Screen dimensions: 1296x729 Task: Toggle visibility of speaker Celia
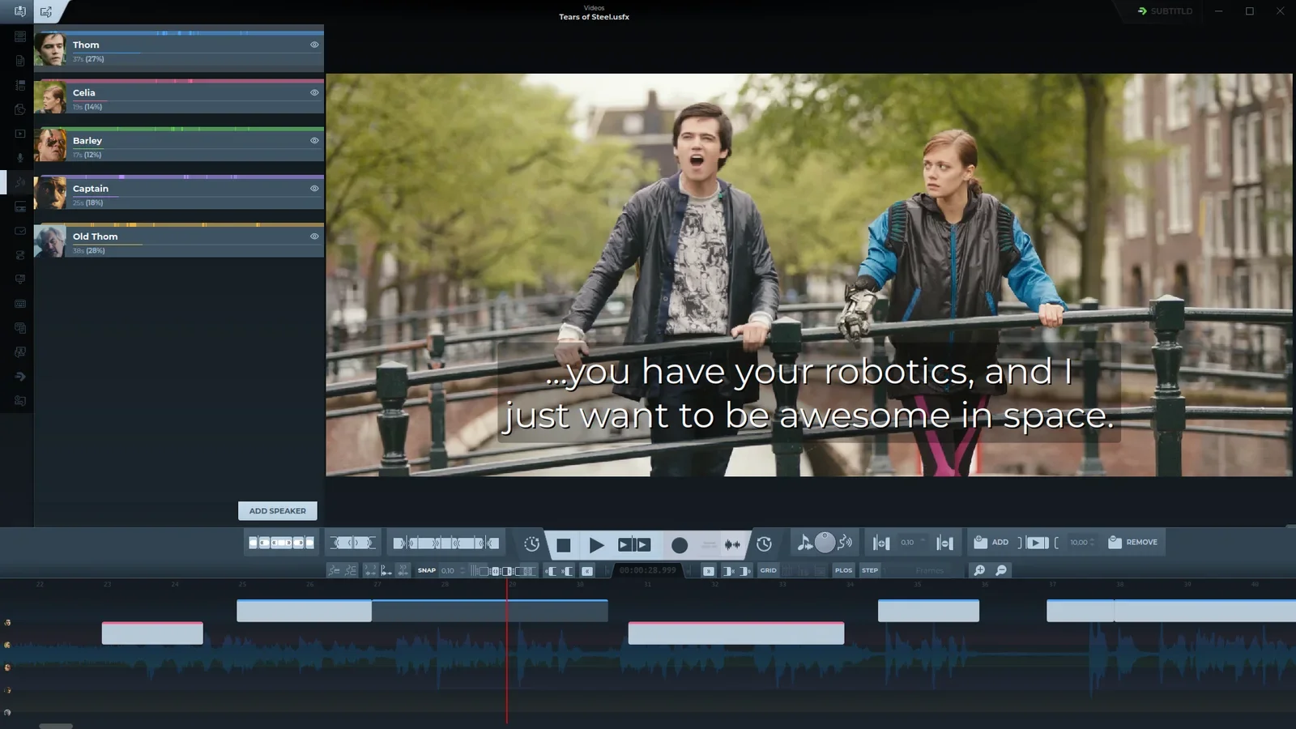(x=314, y=92)
